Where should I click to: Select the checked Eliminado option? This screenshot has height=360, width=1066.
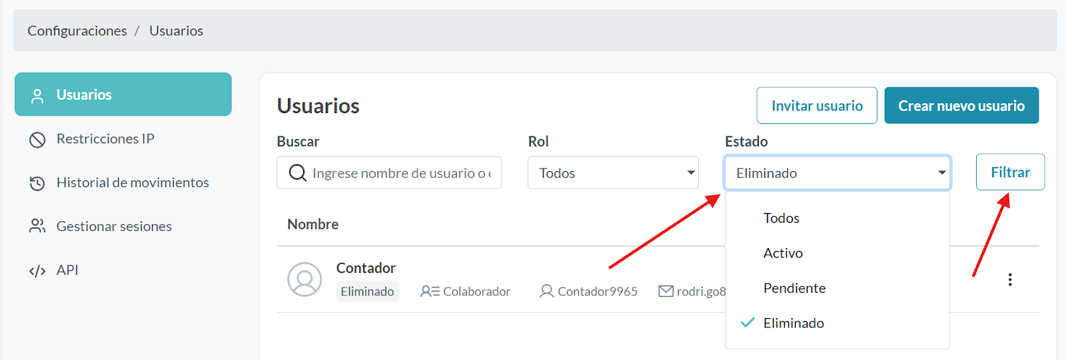[794, 323]
